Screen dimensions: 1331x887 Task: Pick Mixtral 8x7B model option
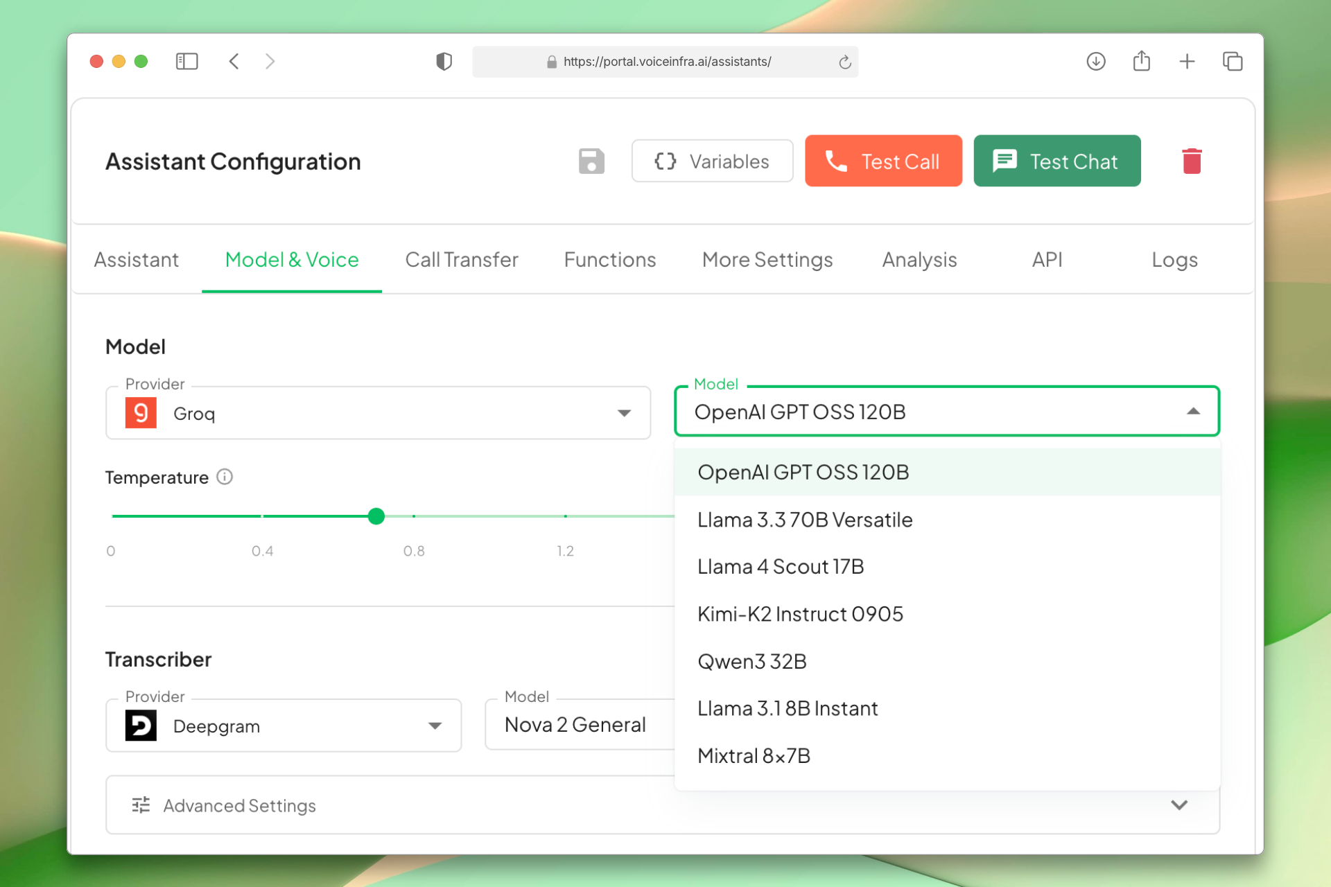click(x=947, y=756)
